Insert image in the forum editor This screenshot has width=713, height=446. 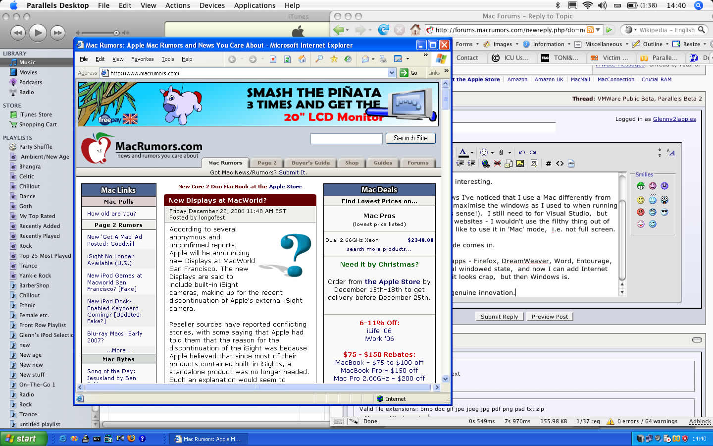[x=520, y=164]
